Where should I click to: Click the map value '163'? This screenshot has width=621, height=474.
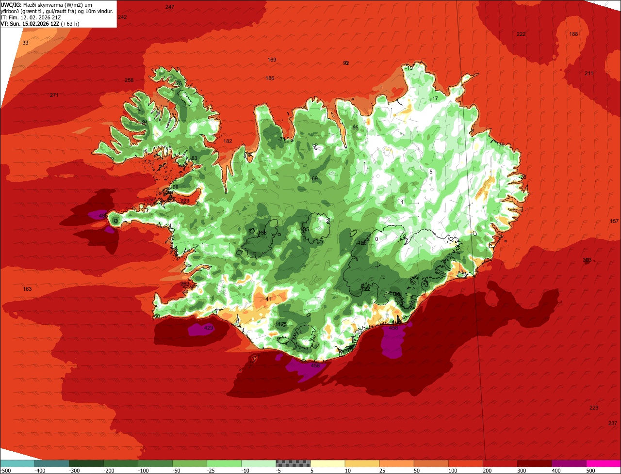tap(27, 289)
